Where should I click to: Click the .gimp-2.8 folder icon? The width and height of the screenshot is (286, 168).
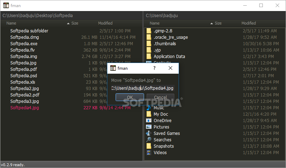(149, 31)
